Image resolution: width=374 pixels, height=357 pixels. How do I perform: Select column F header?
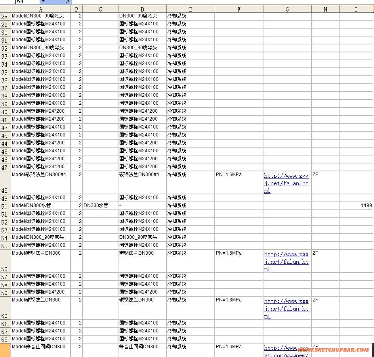coord(239,9)
